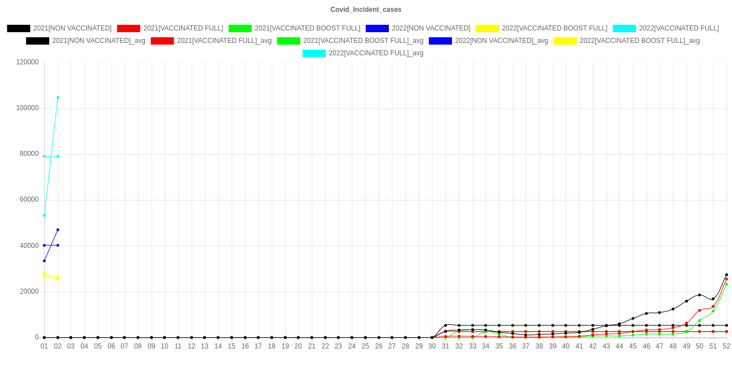Click the green swatch beside 2021[VACCINATED BOOST FULL]
Image resolution: width=732 pixels, height=366 pixels.
pos(240,28)
